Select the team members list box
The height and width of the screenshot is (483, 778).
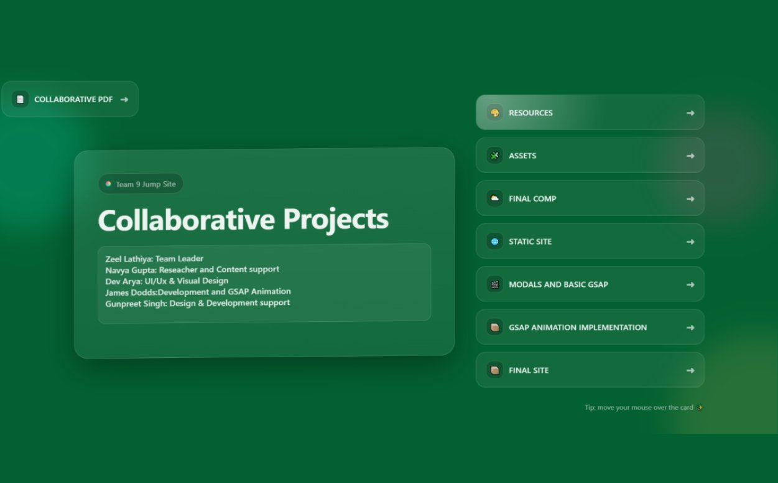click(264, 283)
